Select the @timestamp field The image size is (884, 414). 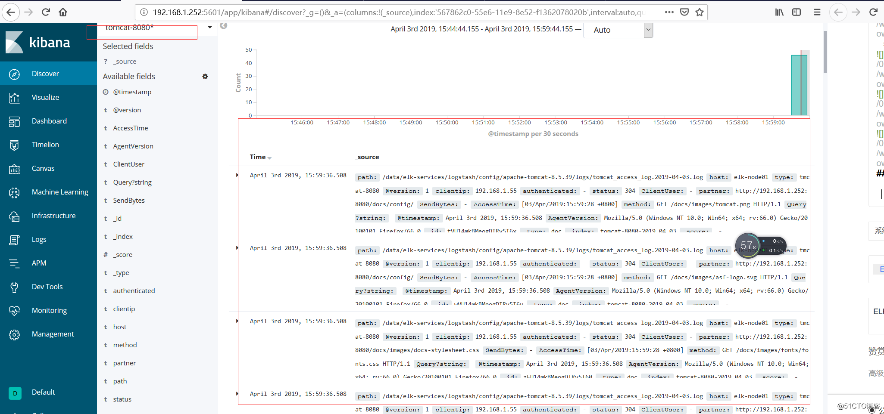[132, 92]
